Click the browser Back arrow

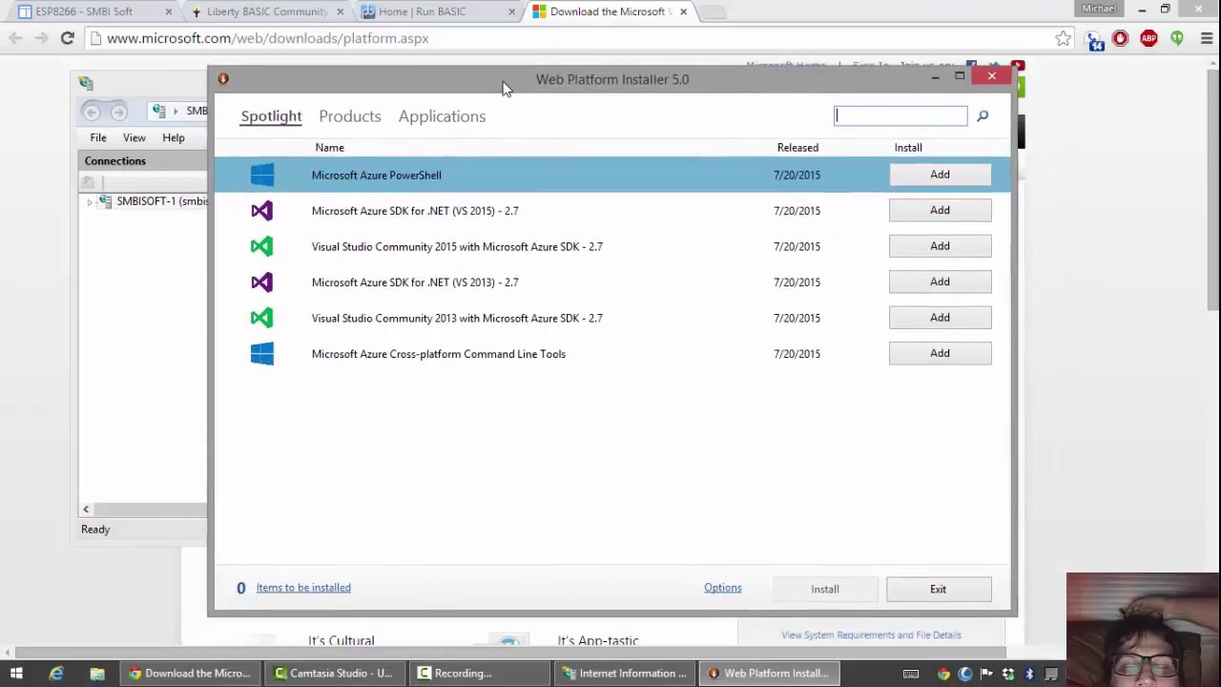(16, 38)
